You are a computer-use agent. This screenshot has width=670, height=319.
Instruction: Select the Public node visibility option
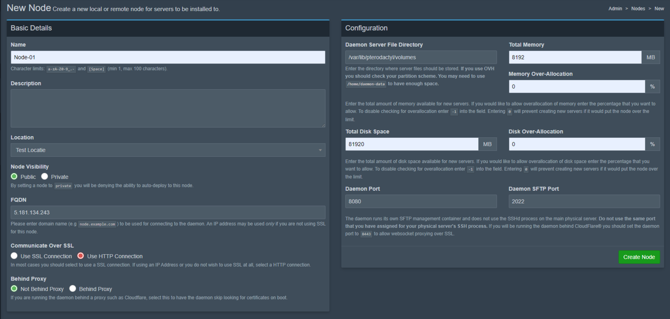coord(14,177)
